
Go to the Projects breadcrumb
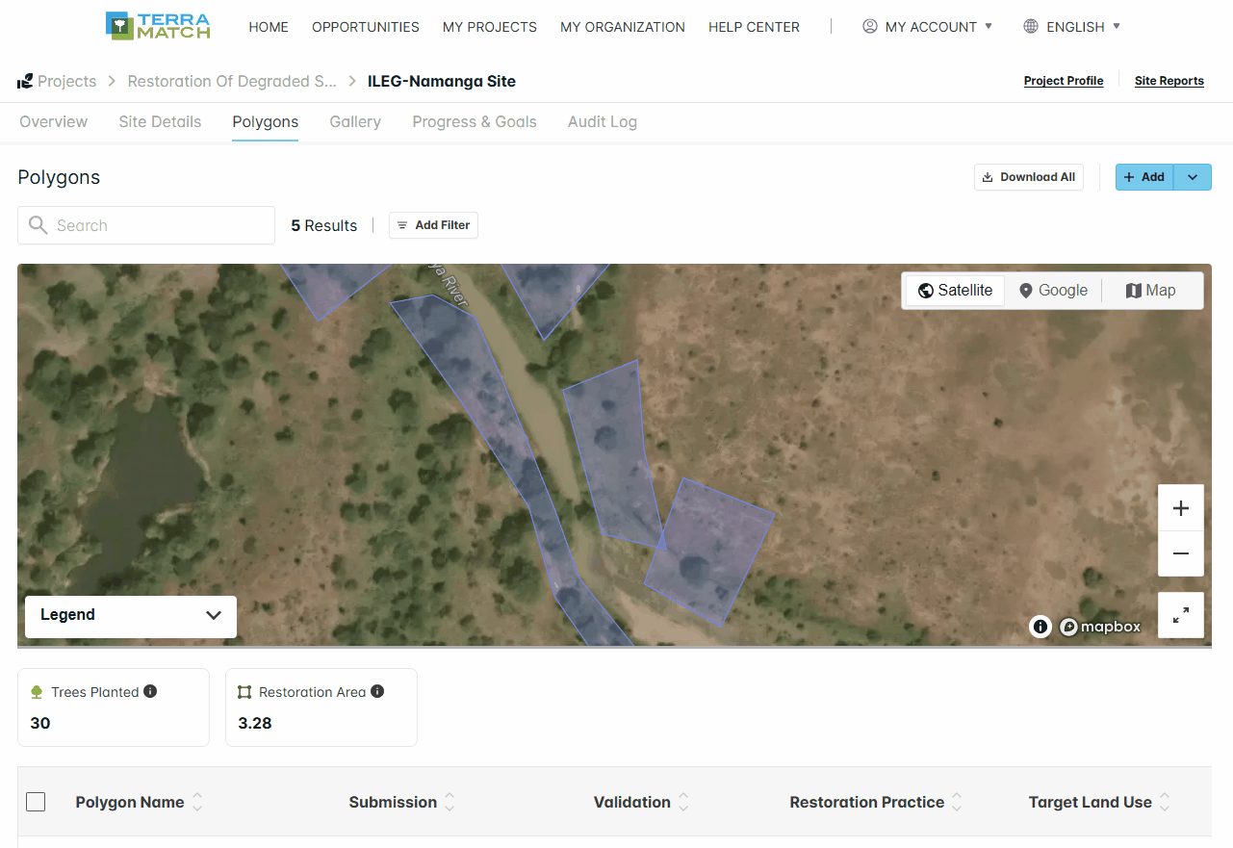(x=66, y=81)
